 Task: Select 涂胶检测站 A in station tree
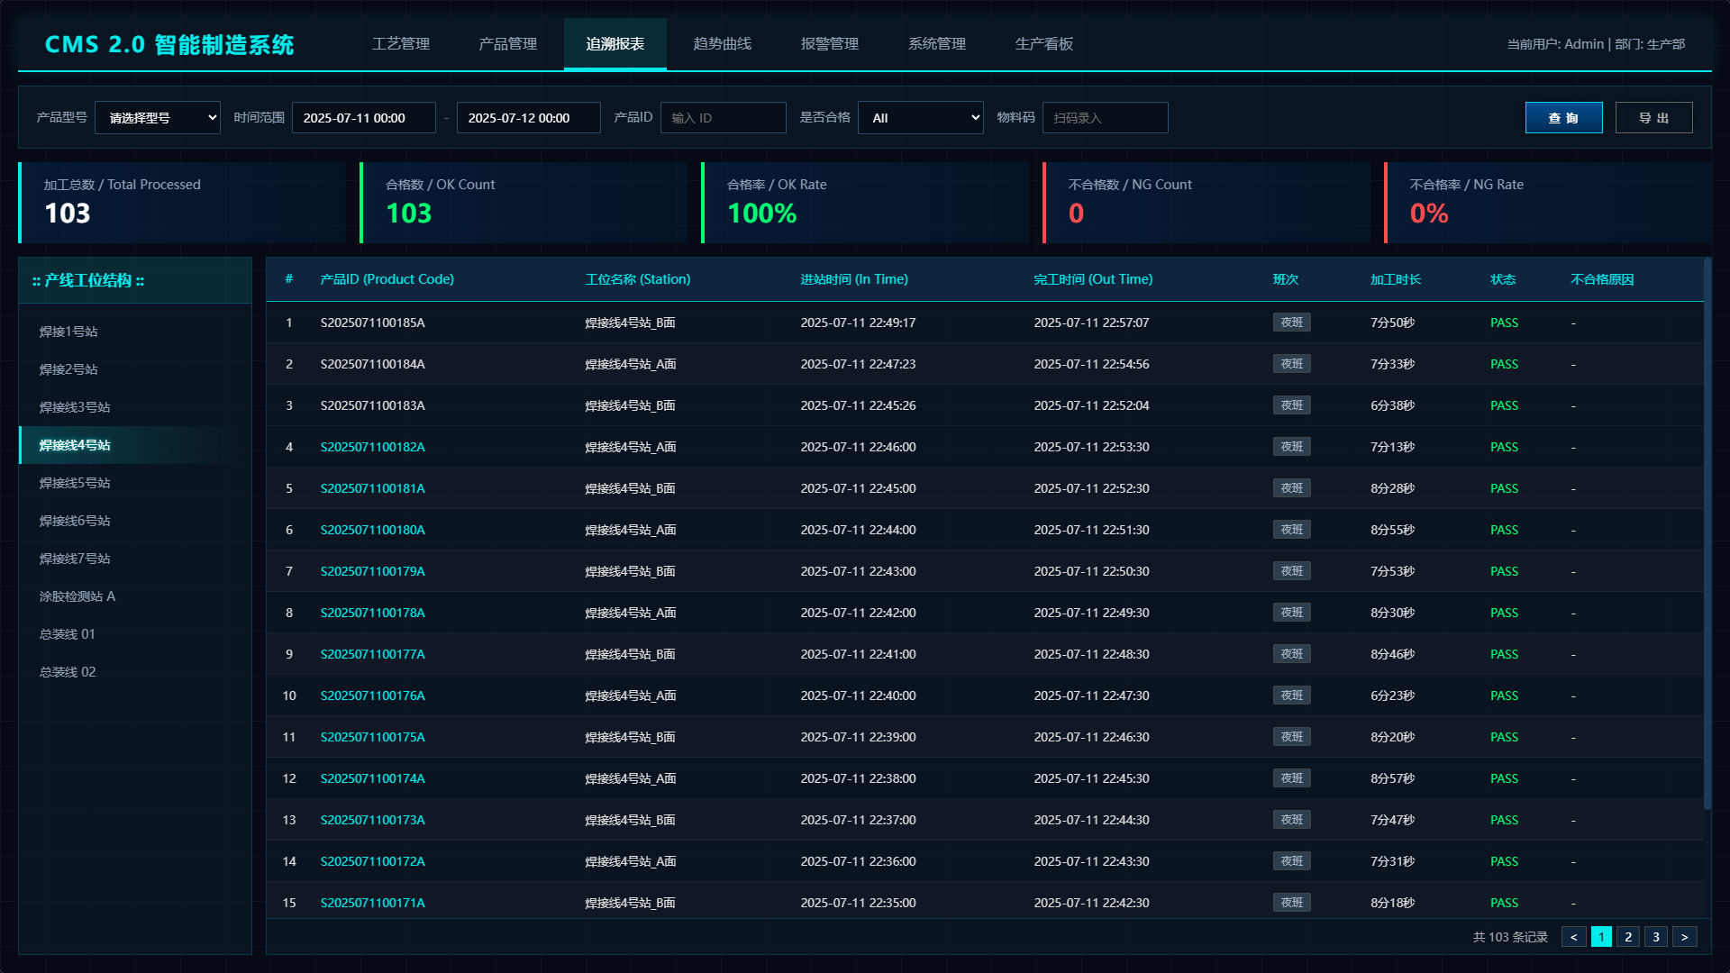tap(77, 596)
